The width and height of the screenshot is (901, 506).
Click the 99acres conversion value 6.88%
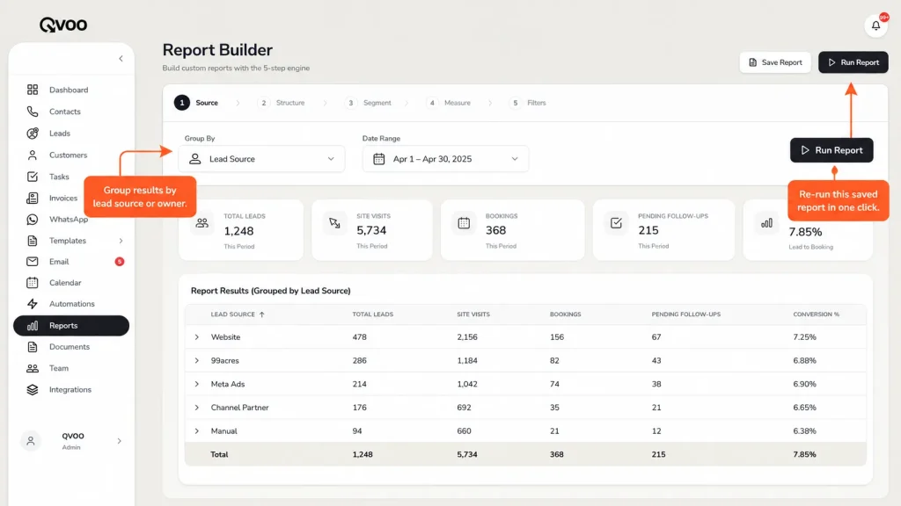click(x=804, y=361)
